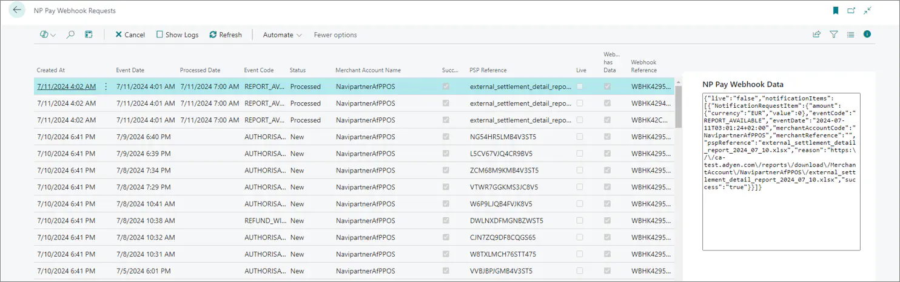Click the Webhook Reference column header
The image size is (900, 282).
point(644,66)
